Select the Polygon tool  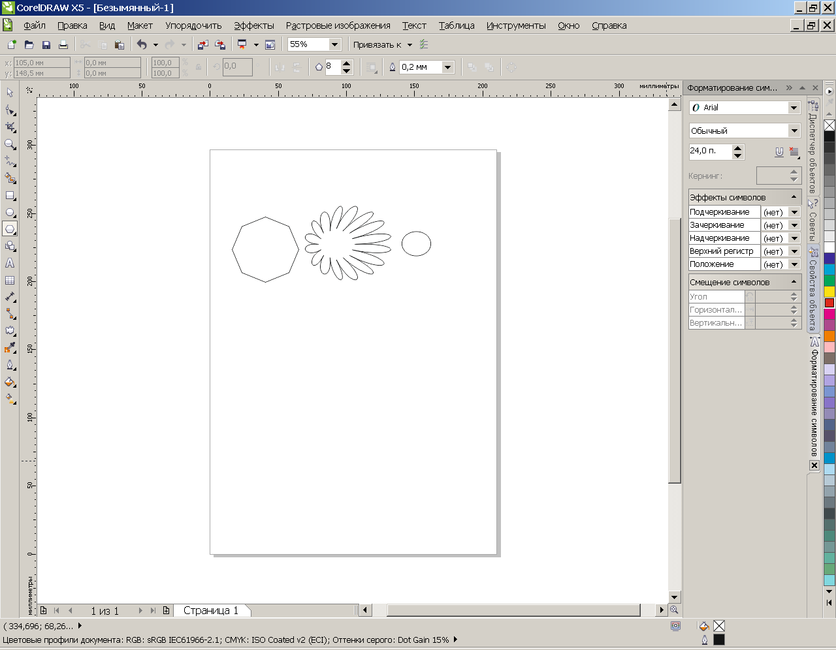point(10,229)
